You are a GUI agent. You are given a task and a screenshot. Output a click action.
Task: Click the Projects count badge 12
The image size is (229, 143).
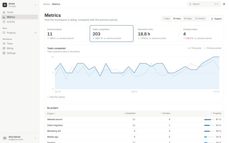[x=35, y=33]
